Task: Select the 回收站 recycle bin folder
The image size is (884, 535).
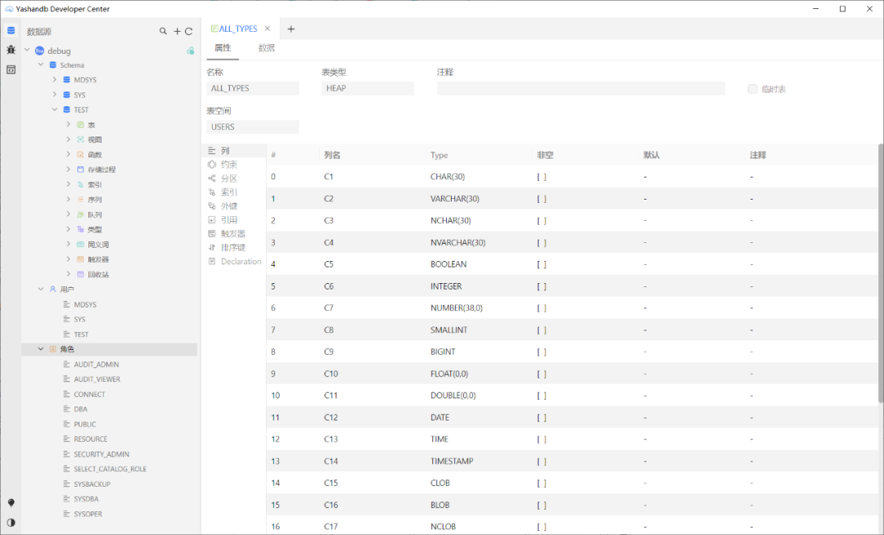Action: (x=98, y=274)
